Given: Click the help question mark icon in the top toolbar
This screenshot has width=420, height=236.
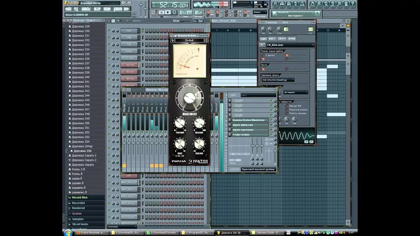Looking at the screenshot, I should [353, 4].
